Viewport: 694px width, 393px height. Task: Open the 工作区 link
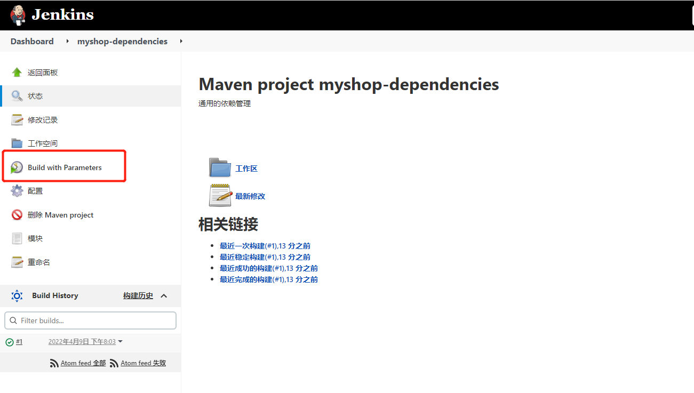click(246, 169)
